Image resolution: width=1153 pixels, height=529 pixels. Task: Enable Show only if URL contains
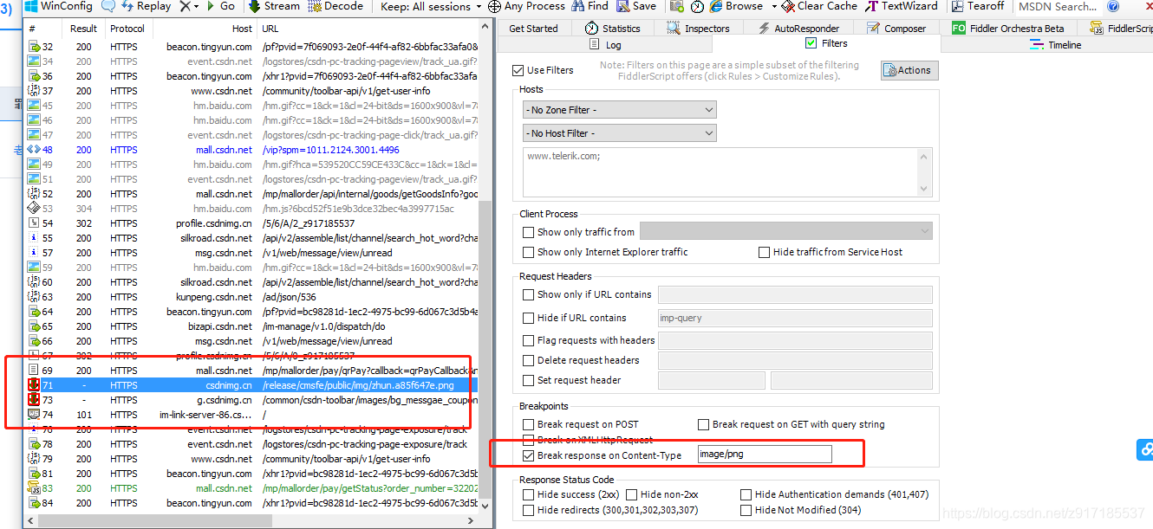click(x=528, y=294)
